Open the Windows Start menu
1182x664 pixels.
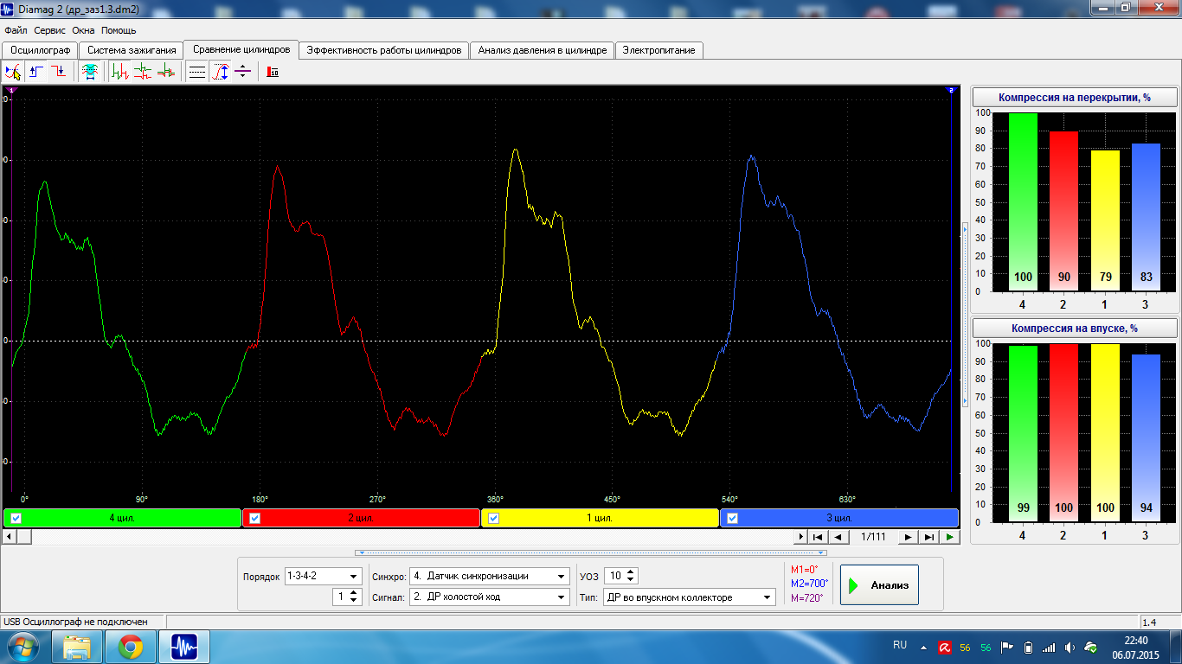pyautogui.click(x=23, y=647)
